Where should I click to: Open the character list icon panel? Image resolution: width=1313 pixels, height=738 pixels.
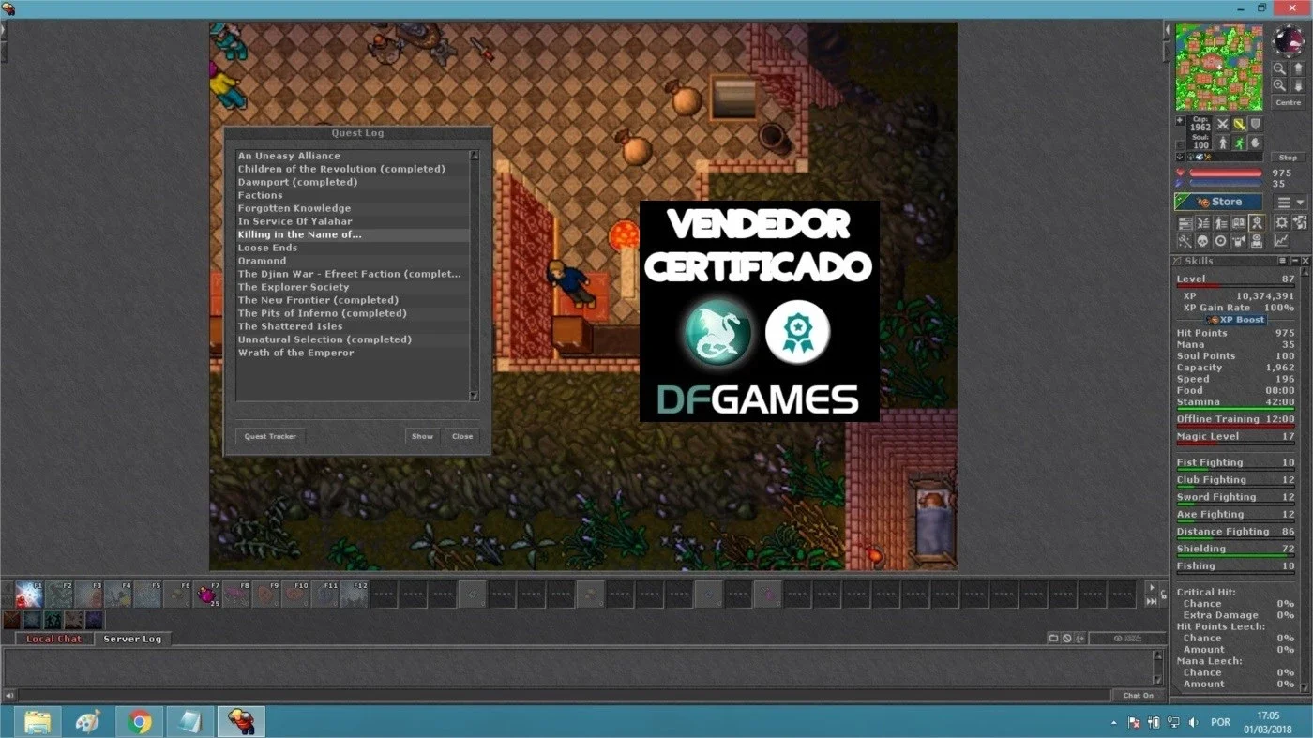click(1220, 223)
